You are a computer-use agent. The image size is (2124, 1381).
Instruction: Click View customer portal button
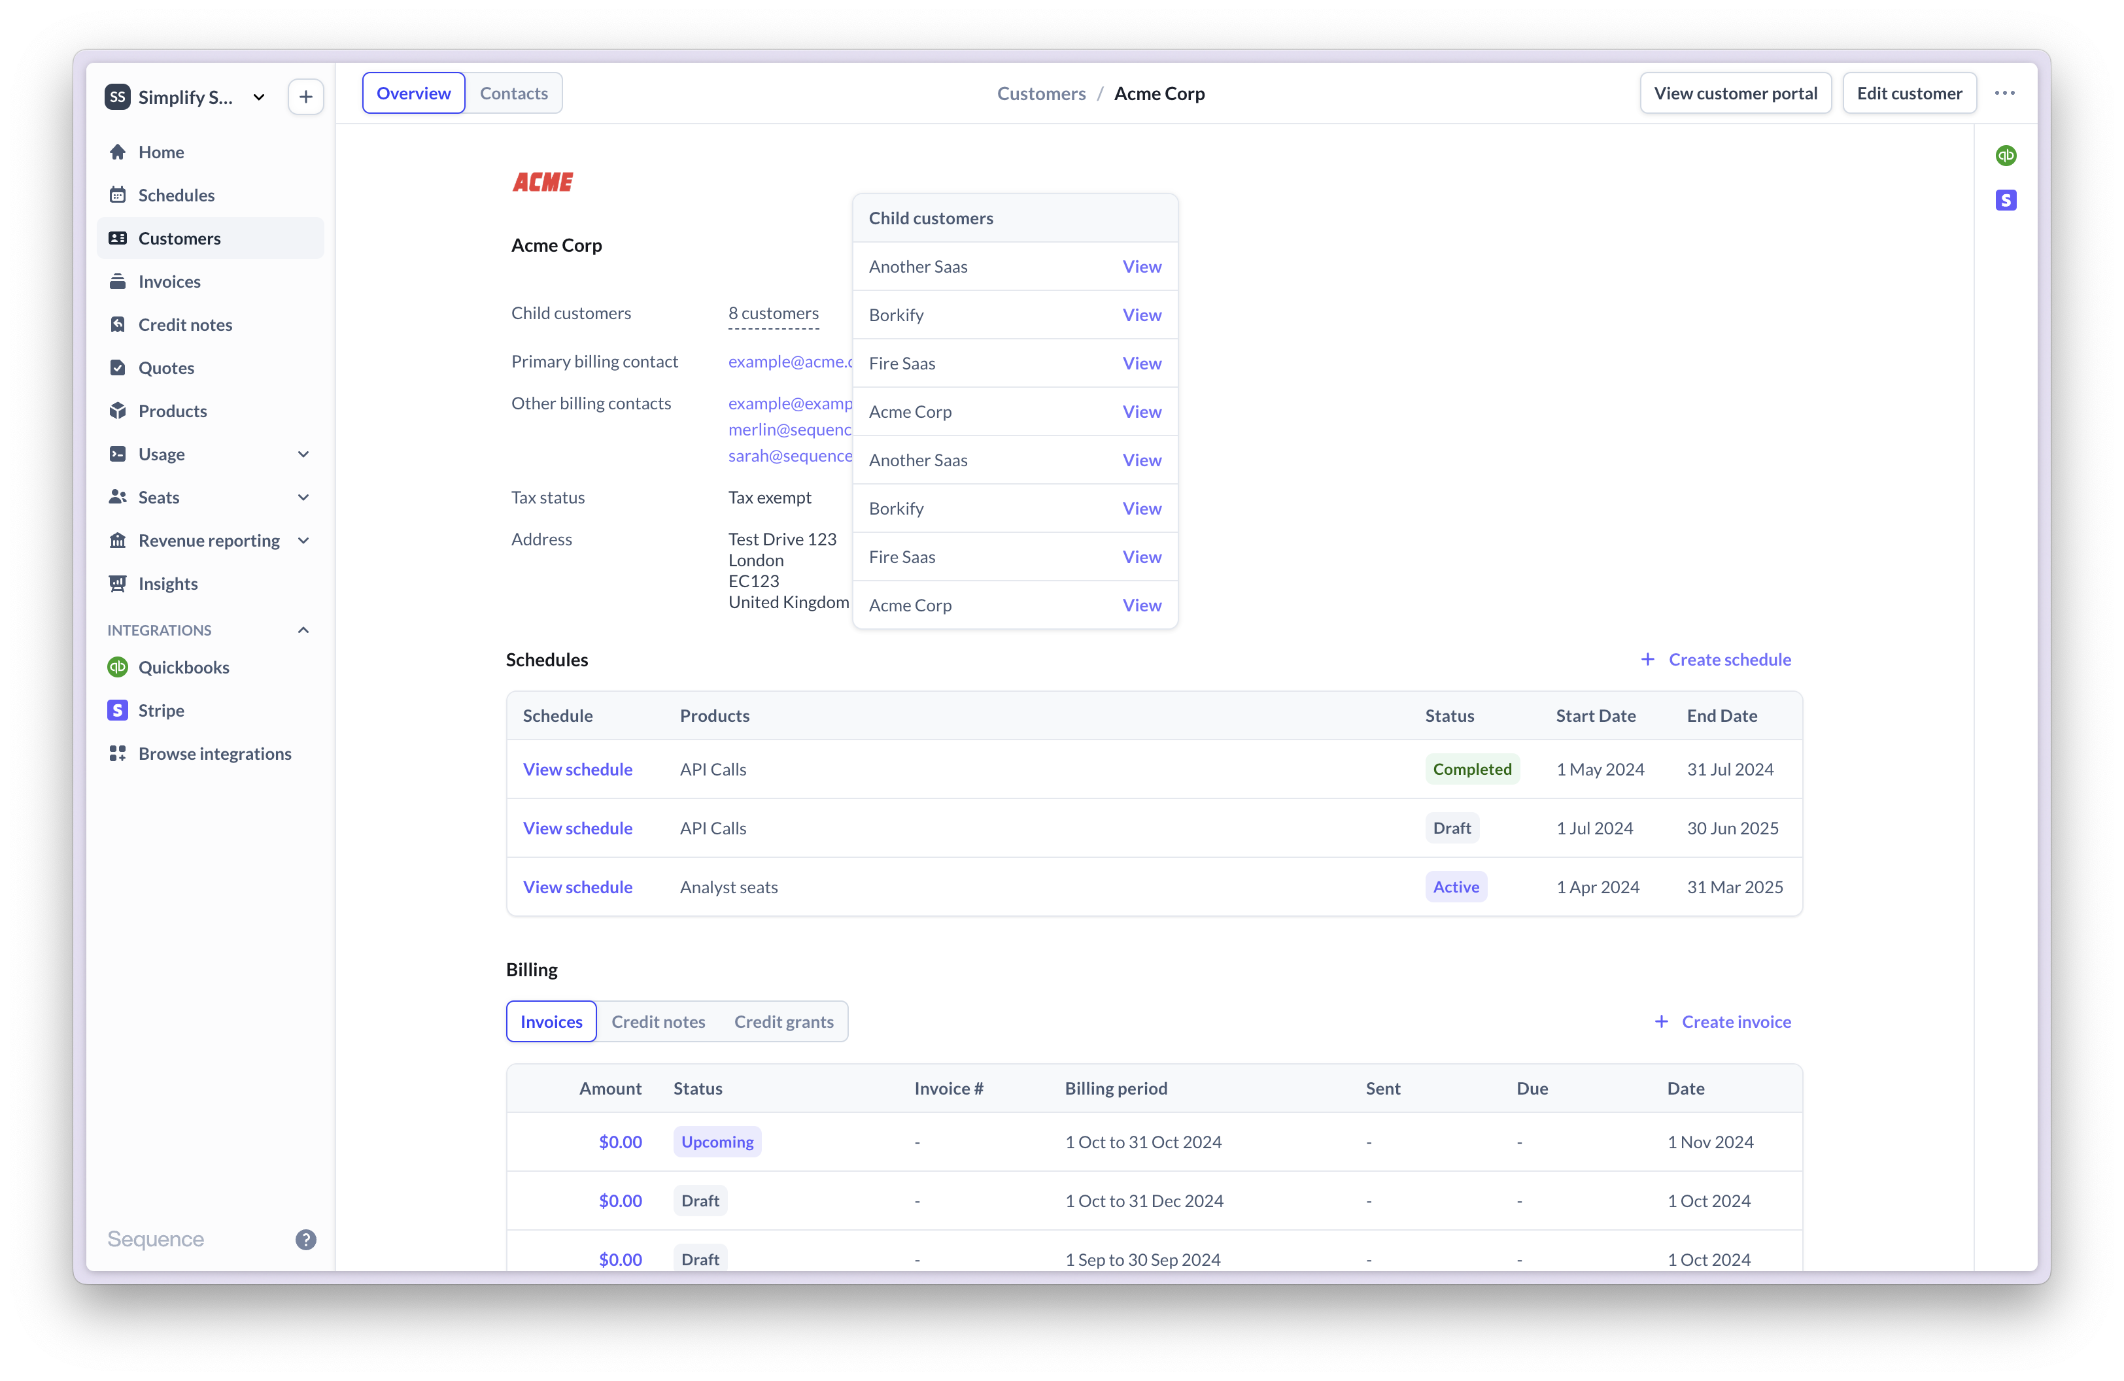[x=1736, y=93]
